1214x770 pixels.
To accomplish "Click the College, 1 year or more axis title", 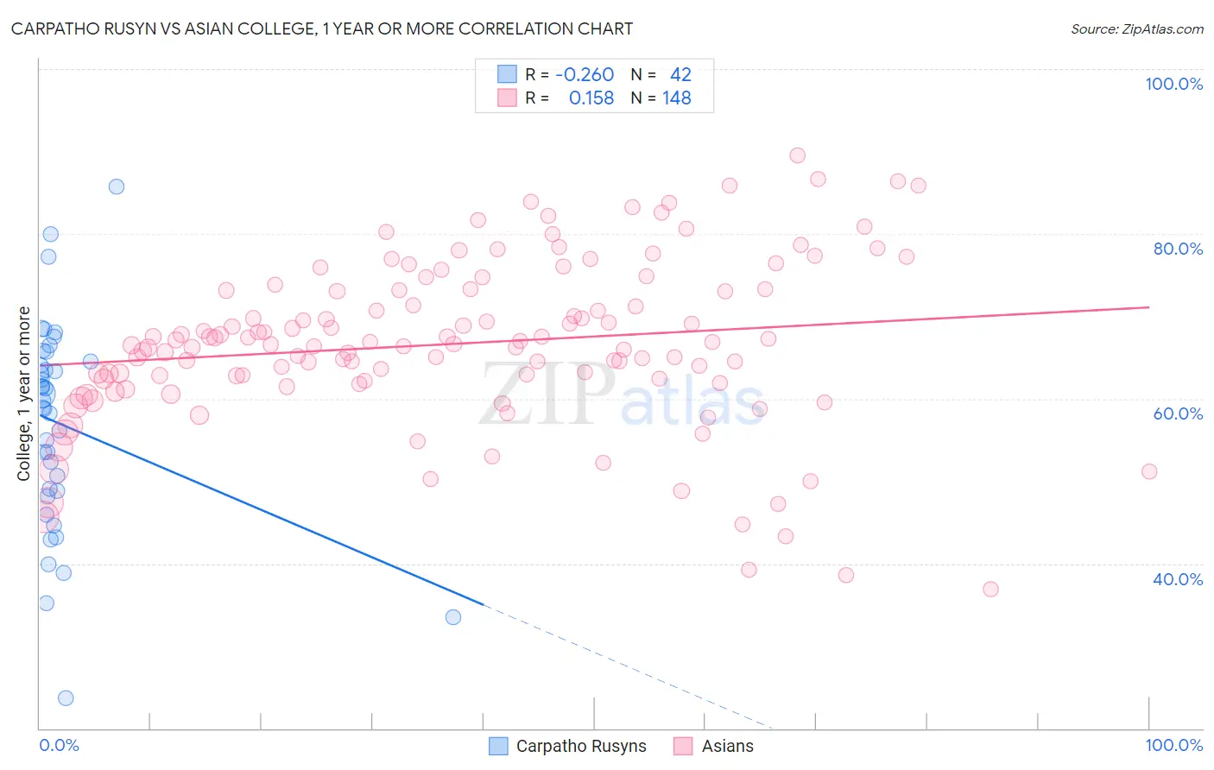I will [24, 394].
